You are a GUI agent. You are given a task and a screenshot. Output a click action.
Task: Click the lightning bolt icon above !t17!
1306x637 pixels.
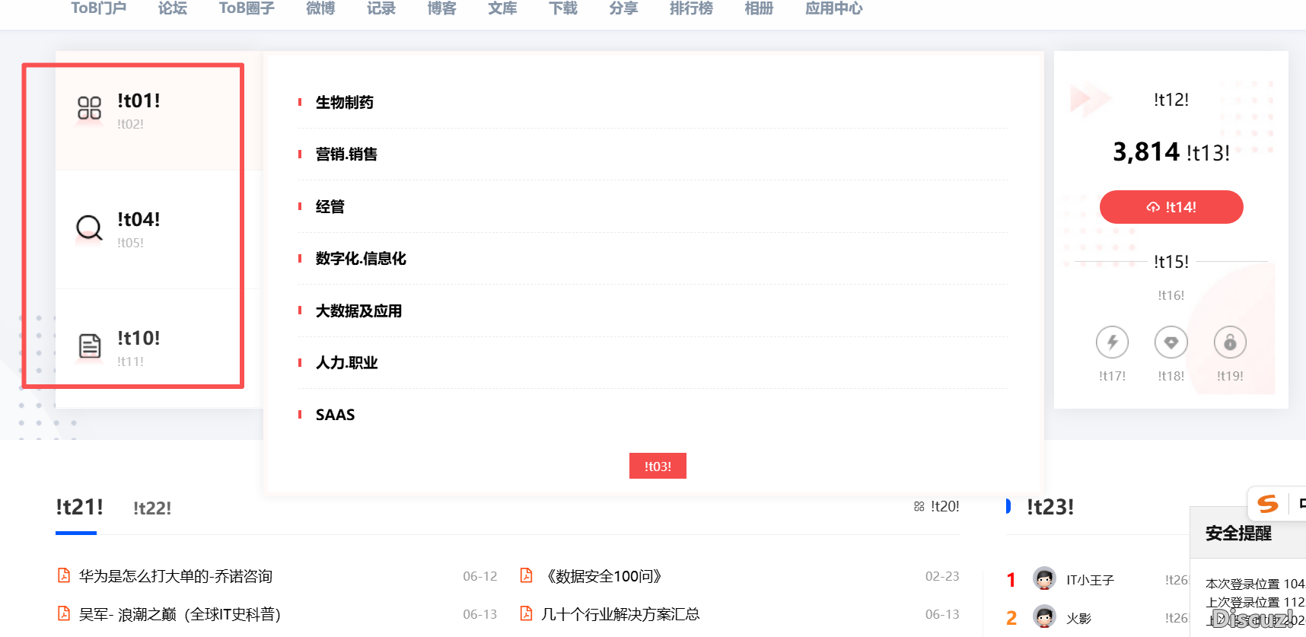[1112, 342]
